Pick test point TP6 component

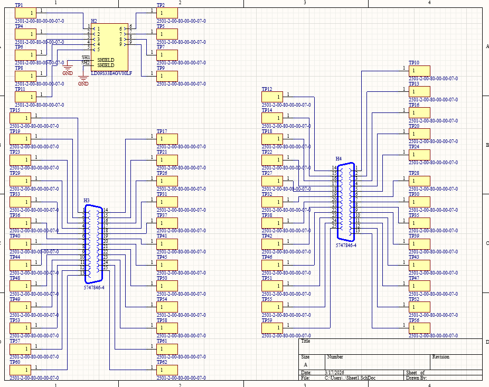[x=25, y=55]
